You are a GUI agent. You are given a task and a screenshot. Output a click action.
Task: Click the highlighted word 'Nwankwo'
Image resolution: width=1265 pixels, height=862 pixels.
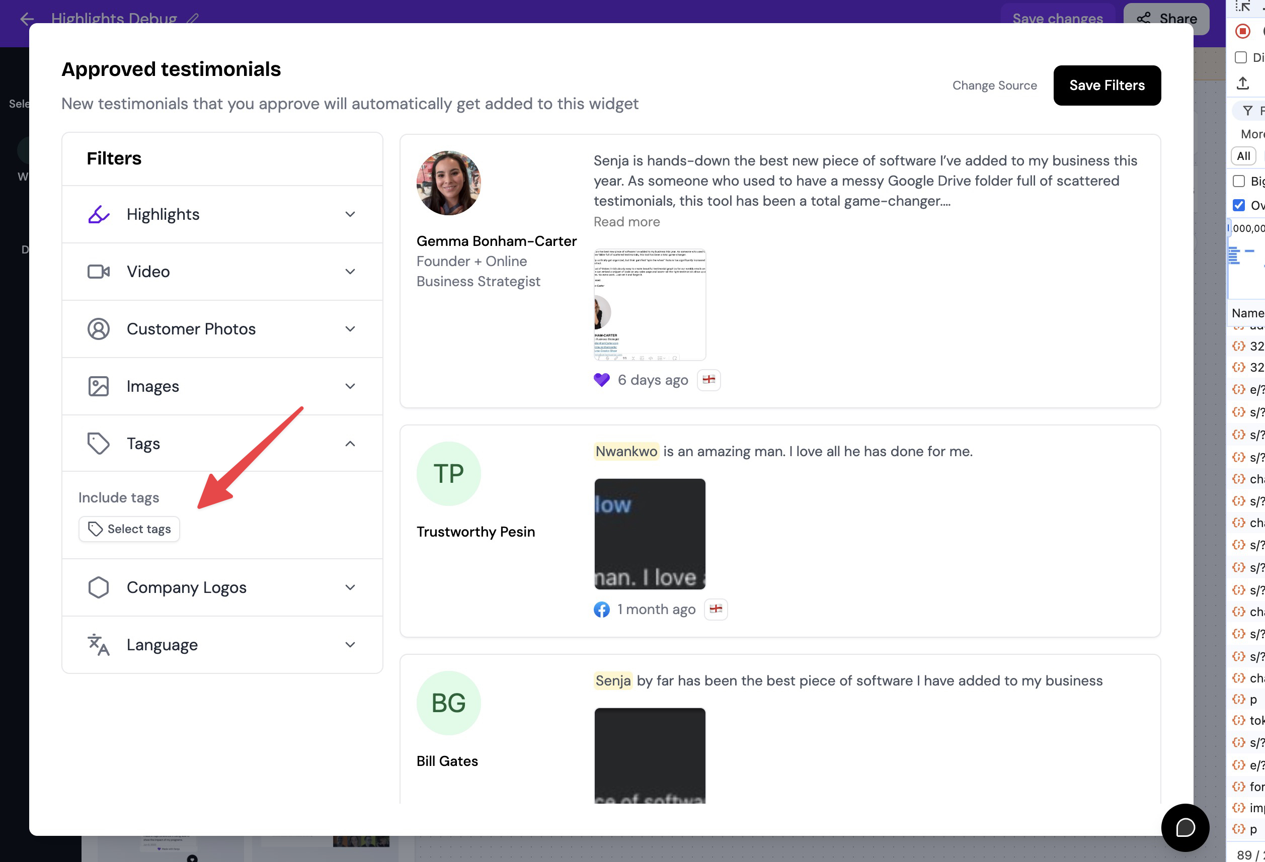626,451
